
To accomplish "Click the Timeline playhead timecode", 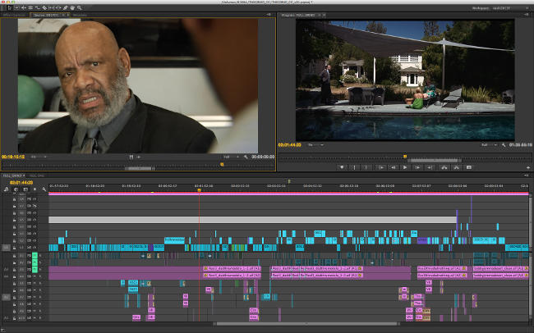I will 21,183.
